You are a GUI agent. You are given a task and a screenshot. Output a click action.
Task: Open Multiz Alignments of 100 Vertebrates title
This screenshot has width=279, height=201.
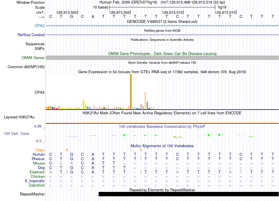click(162, 146)
